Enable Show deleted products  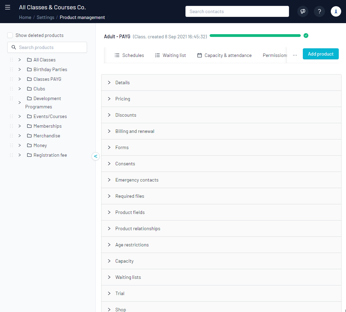tap(10, 35)
